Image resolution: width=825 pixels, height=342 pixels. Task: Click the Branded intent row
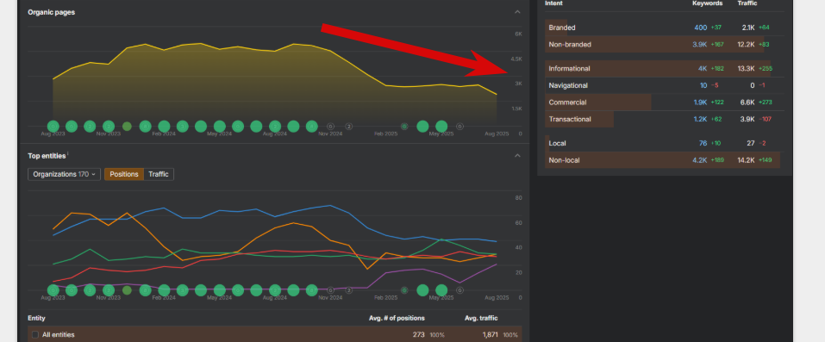click(x=665, y=28)
